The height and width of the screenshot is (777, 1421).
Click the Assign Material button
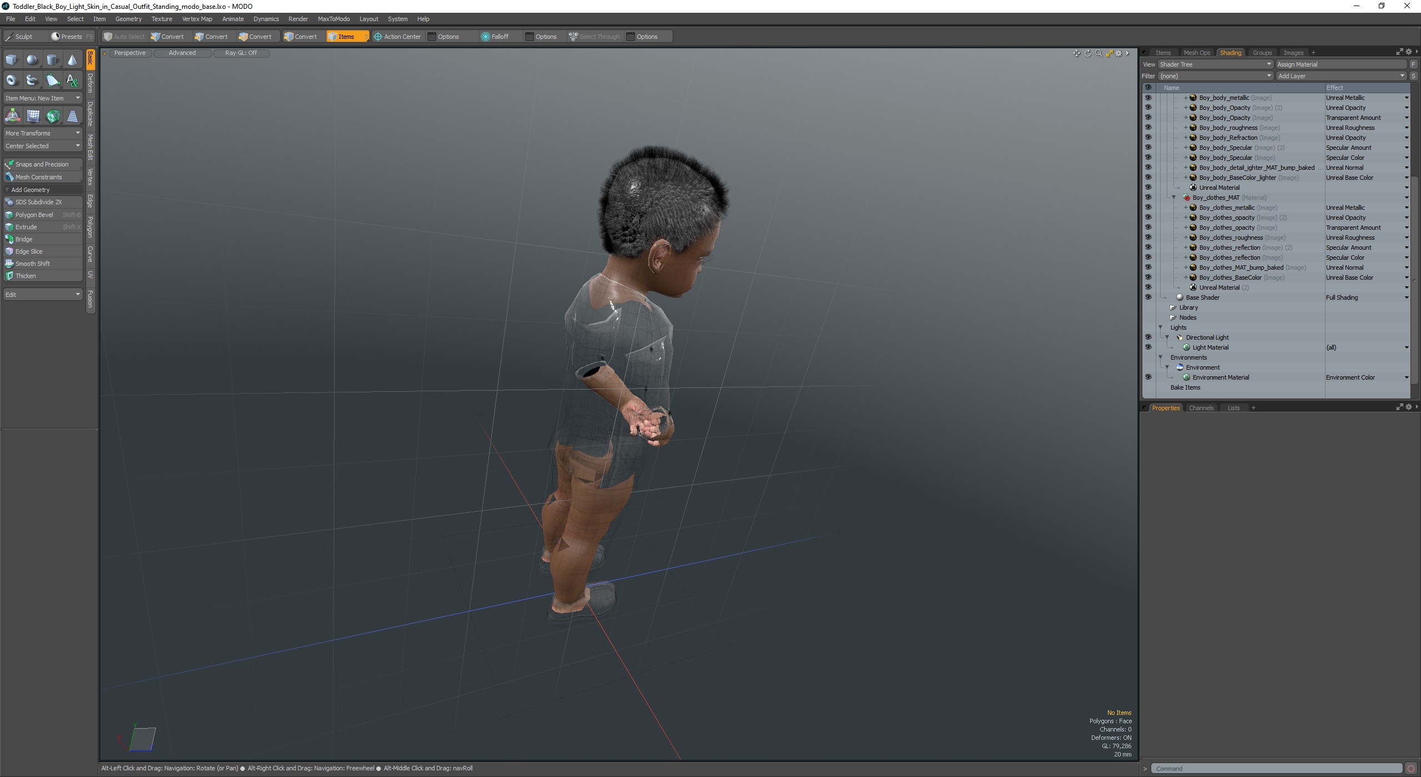pyautogui.click(x=1341, y=64)
